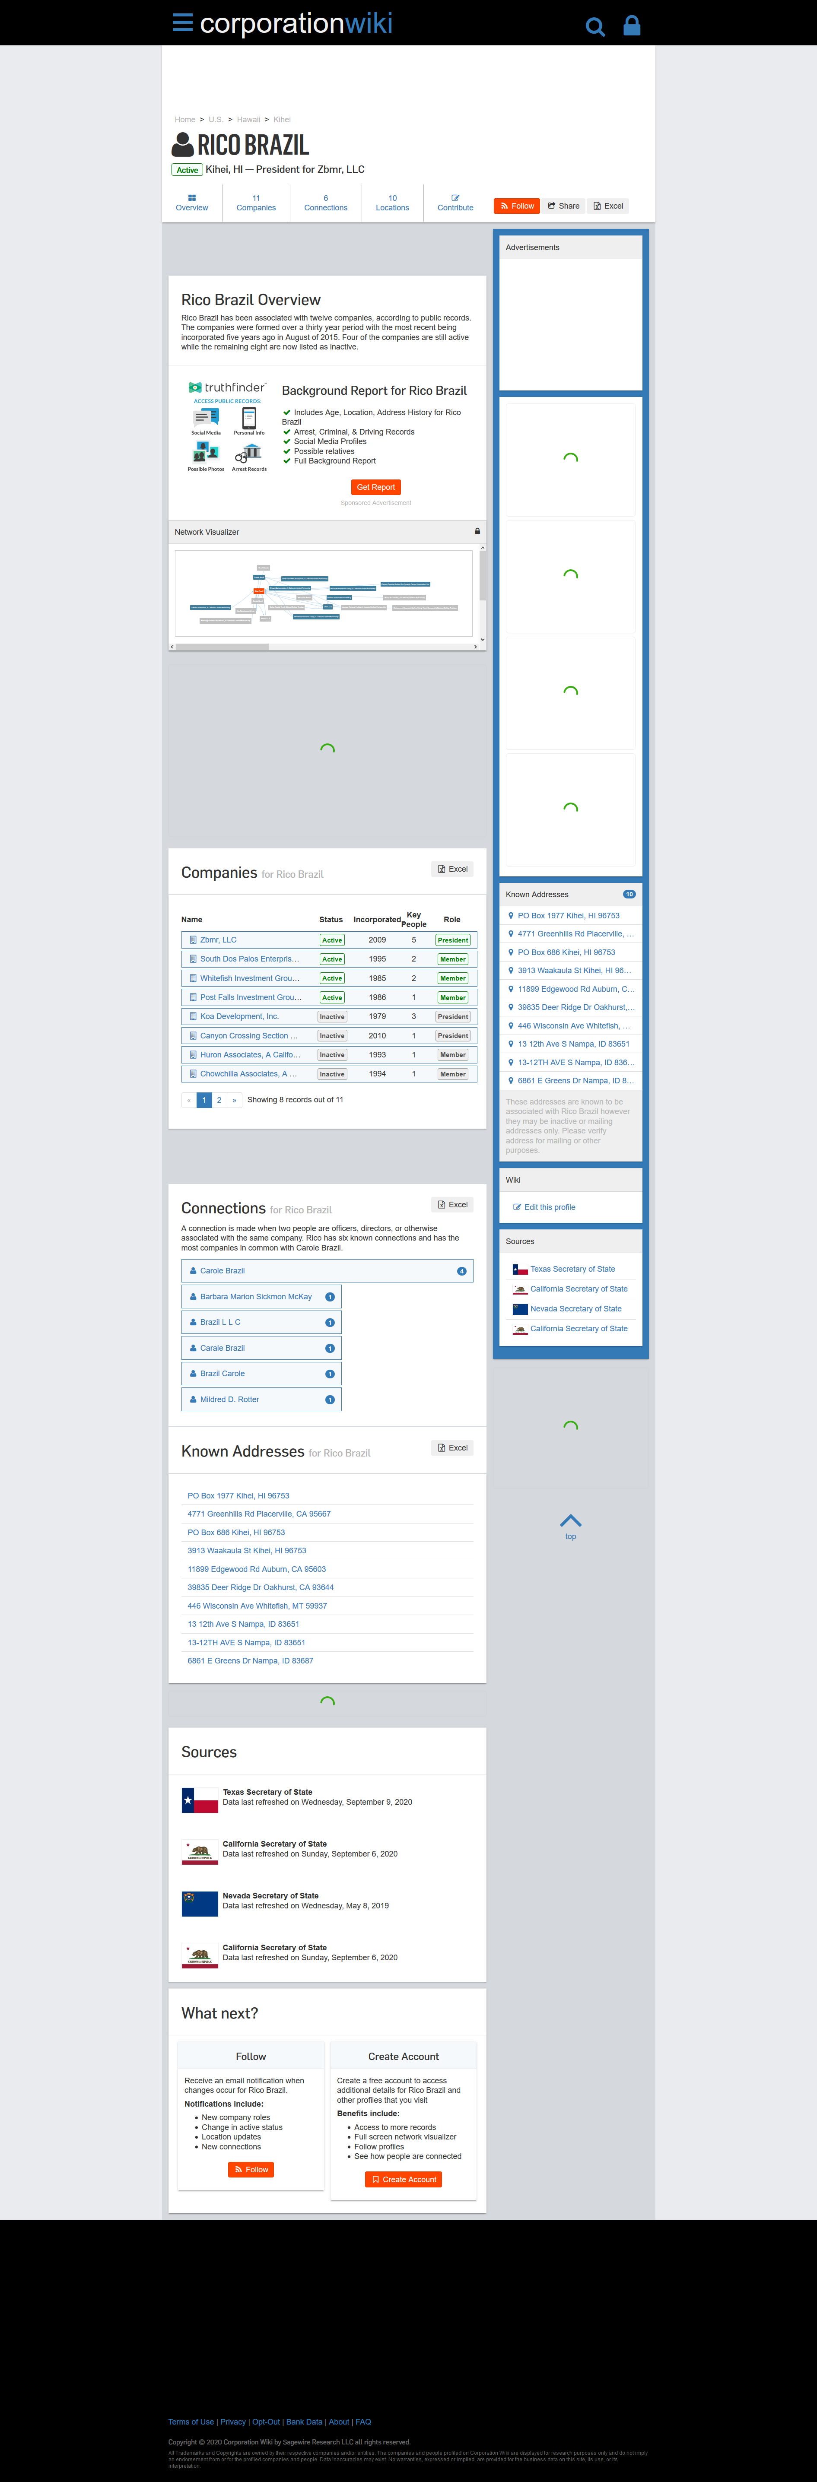
Task: Click the Kihei breadcrumb link
Action: [282, 120]
